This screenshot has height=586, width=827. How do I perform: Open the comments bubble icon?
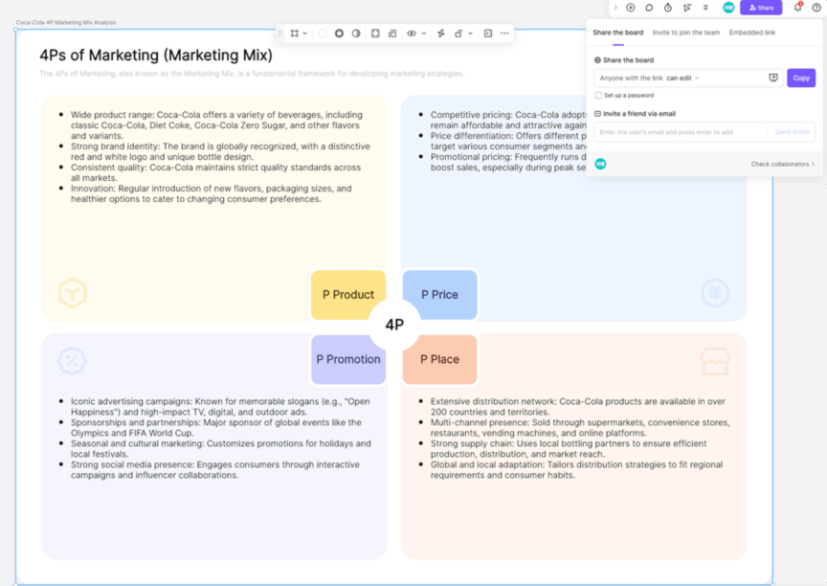click(x=649, y=8)
